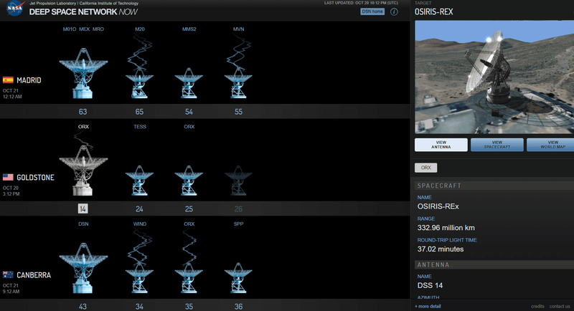This screenshot has width=574, height=311.
Task: Select Goldstone dish antenna 24
Action: (139, 181)
